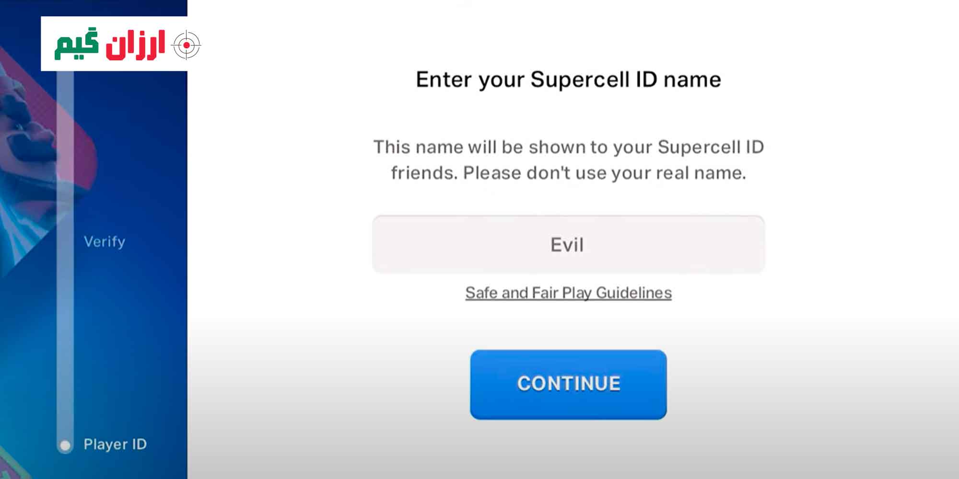Click the word friends in the description

424,173
